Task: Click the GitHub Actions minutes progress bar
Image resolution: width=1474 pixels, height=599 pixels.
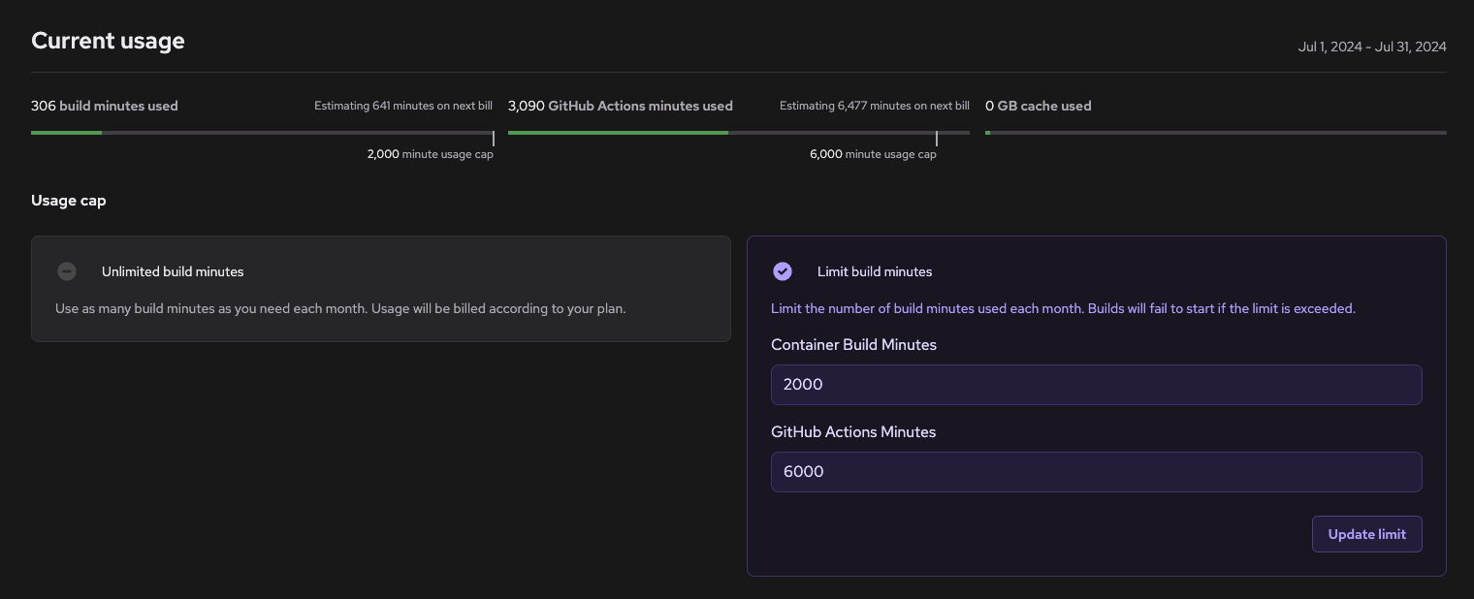Action: tap(738, 133)
